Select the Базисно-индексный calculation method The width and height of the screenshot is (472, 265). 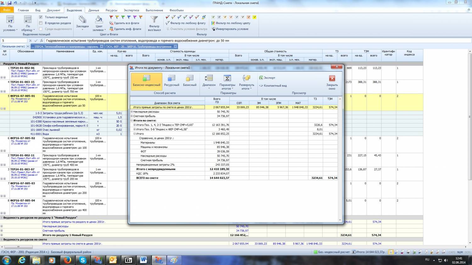coord(146,81)
